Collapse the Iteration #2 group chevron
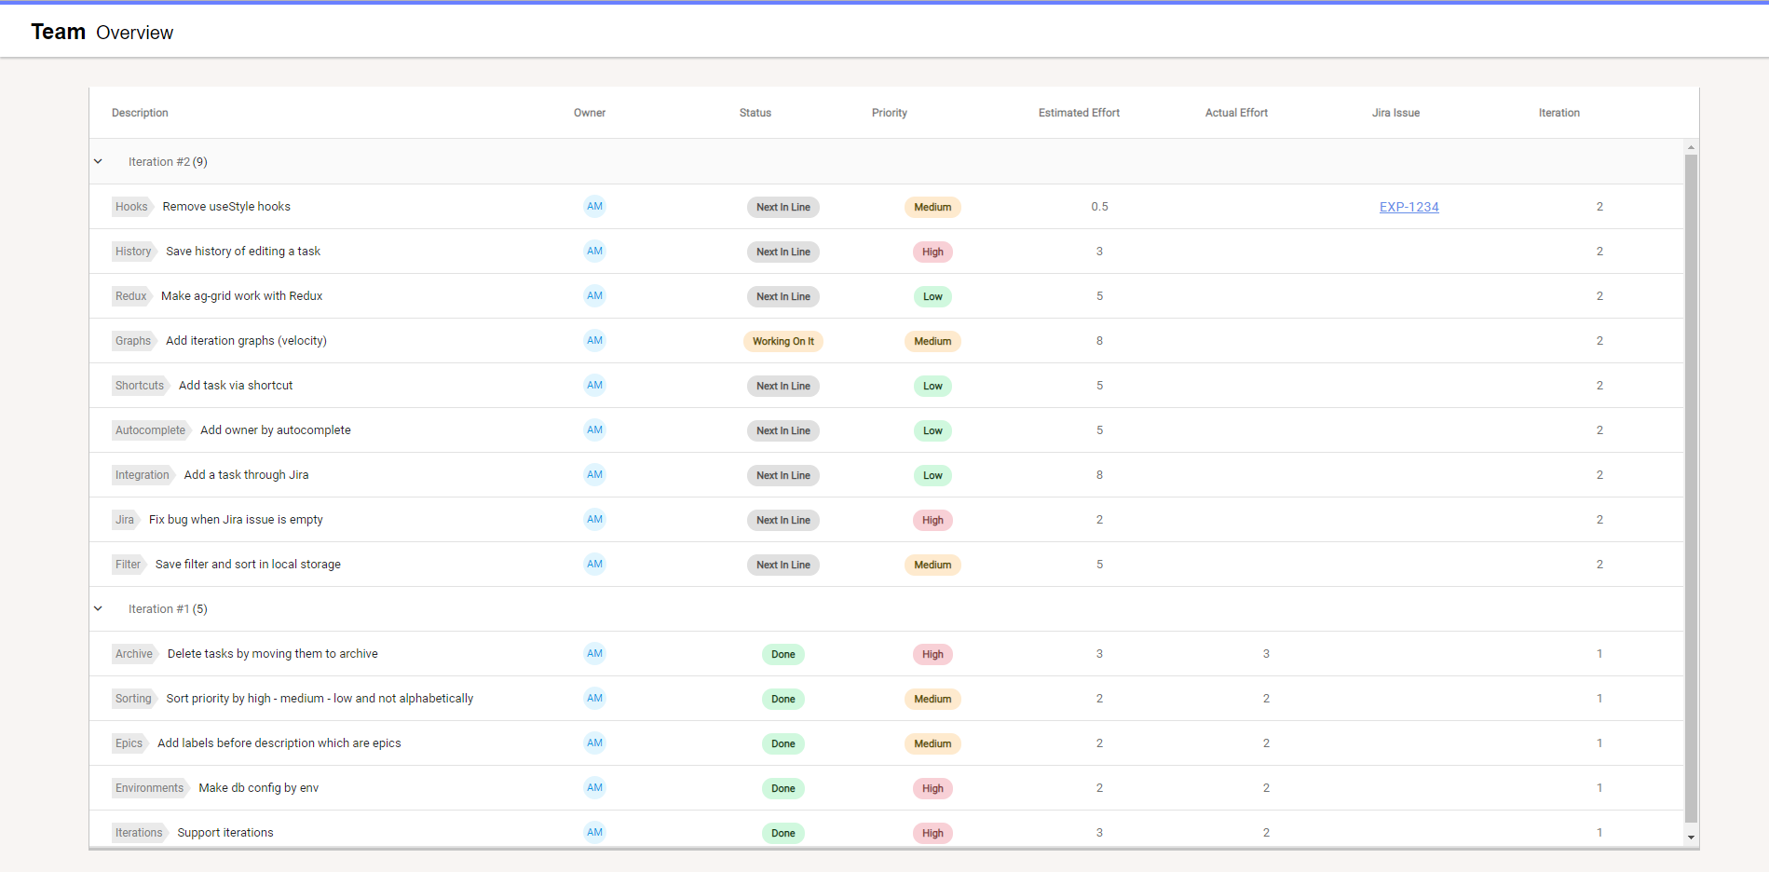 click(x=98, y=161)
